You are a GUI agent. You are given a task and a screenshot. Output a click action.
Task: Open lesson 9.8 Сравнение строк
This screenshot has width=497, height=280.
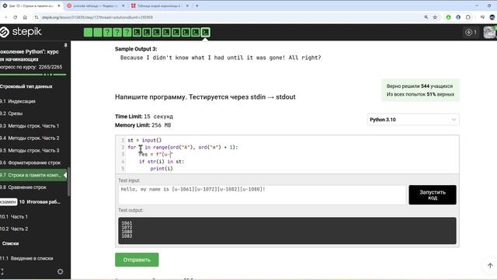23,187
